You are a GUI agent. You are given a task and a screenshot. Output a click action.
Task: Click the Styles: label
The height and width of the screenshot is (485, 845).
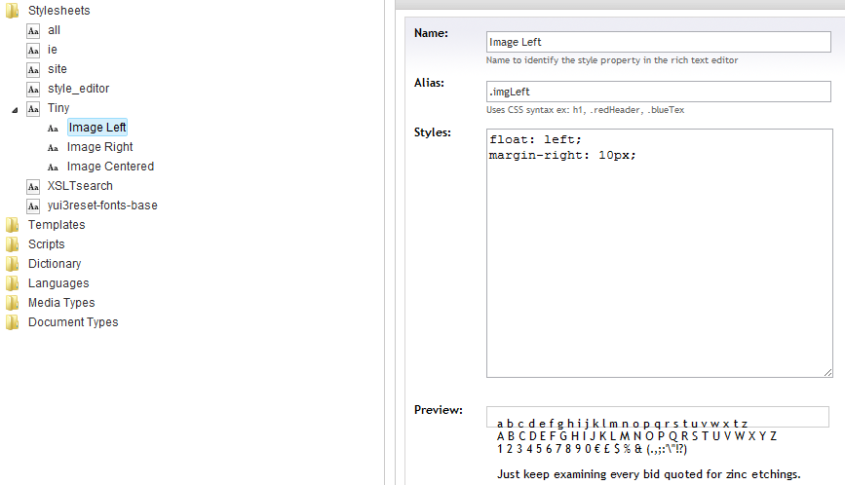coord(432,132)
